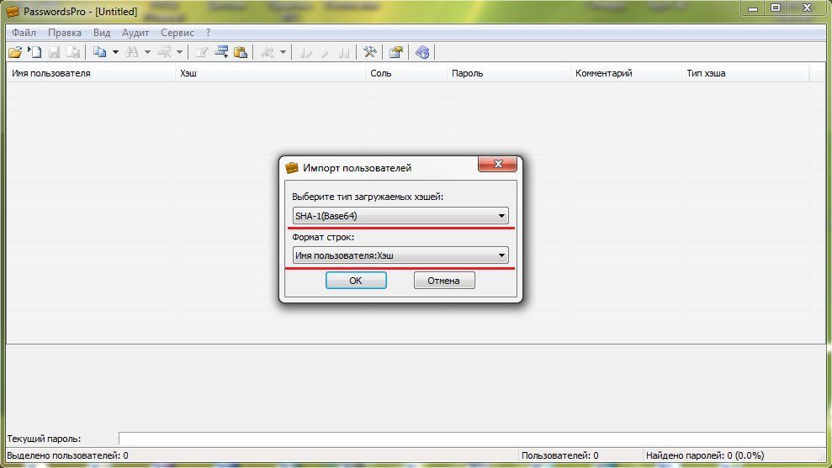
Task: Expand the binoculars Find dropdown arrow
Action: coord(147,52)
